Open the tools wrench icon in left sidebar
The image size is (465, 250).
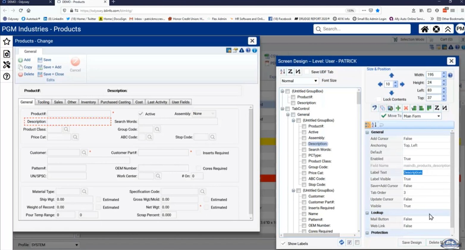tap(7, 65)
